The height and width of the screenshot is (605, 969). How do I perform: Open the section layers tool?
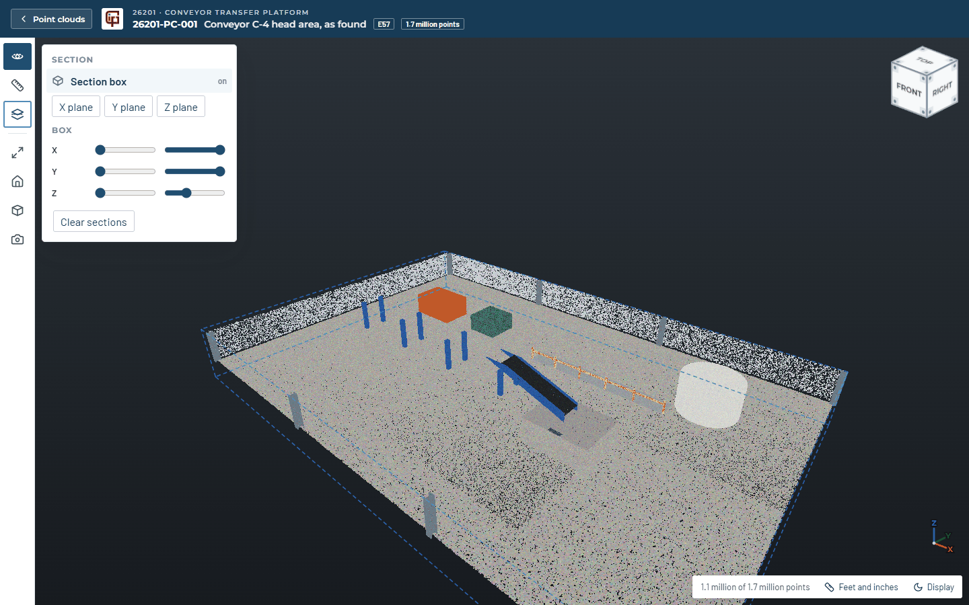(17, 114)
